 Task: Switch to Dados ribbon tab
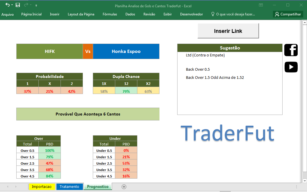[x=130, y=14]
